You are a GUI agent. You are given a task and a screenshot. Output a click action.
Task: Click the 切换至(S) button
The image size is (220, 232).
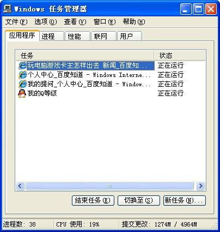point(139,200)
